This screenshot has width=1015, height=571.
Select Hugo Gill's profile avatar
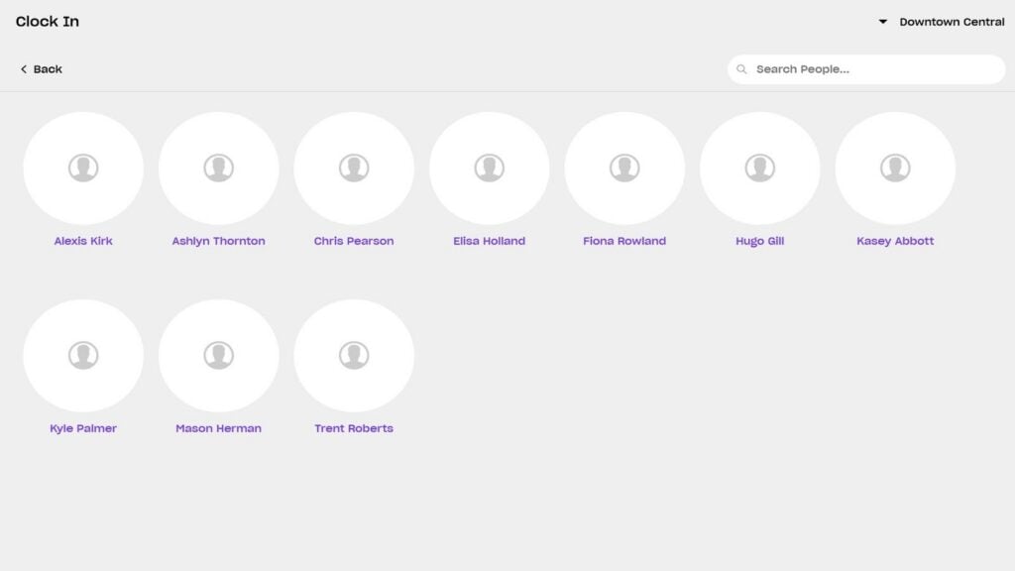pyautogui.click(x=759, y=168)
